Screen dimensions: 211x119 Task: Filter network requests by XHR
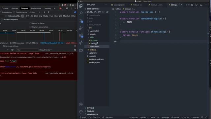coord(27,16)
